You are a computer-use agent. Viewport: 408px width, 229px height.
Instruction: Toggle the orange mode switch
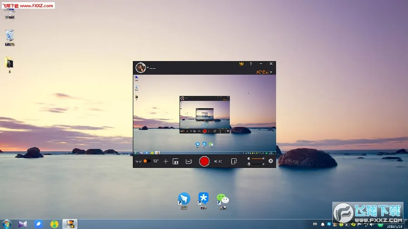point(146,161)
